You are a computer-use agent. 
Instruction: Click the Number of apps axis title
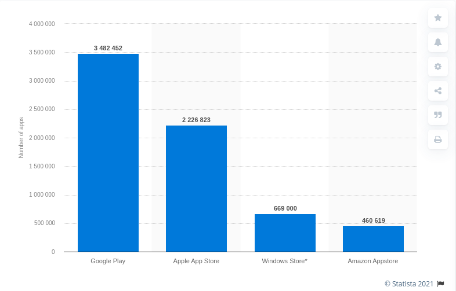(21, 137)
